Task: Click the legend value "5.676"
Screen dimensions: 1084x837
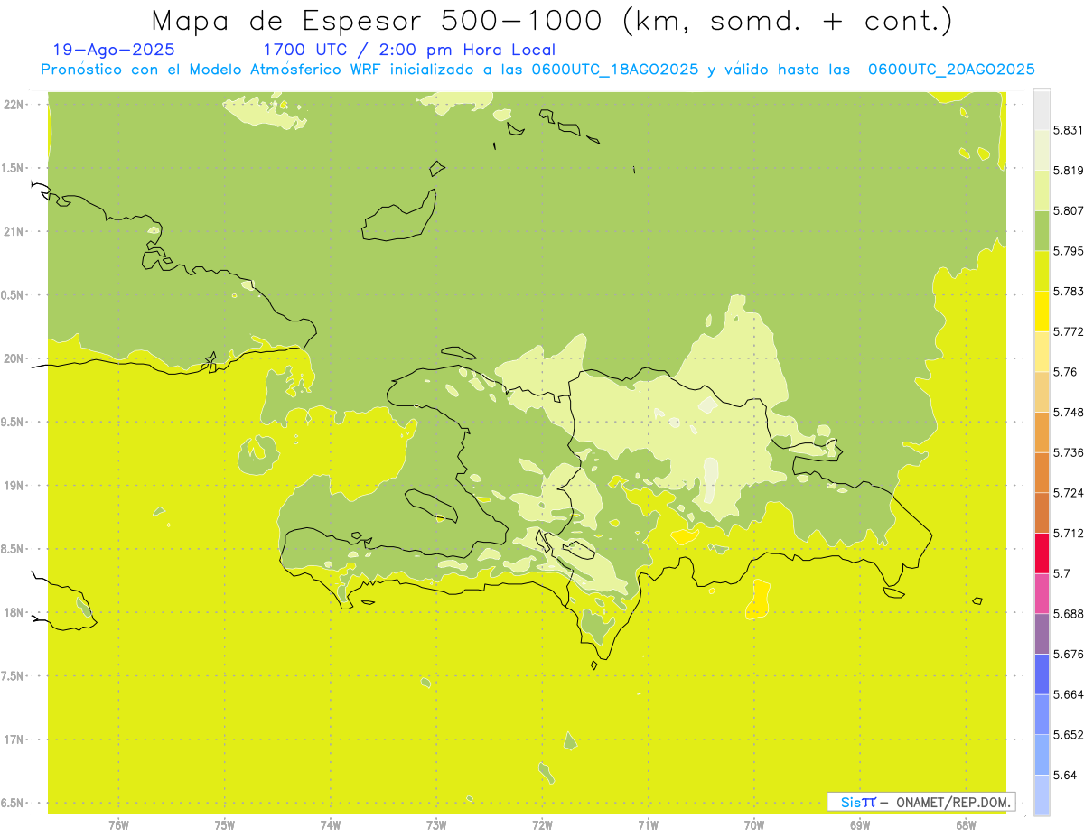Action: 1069,654
